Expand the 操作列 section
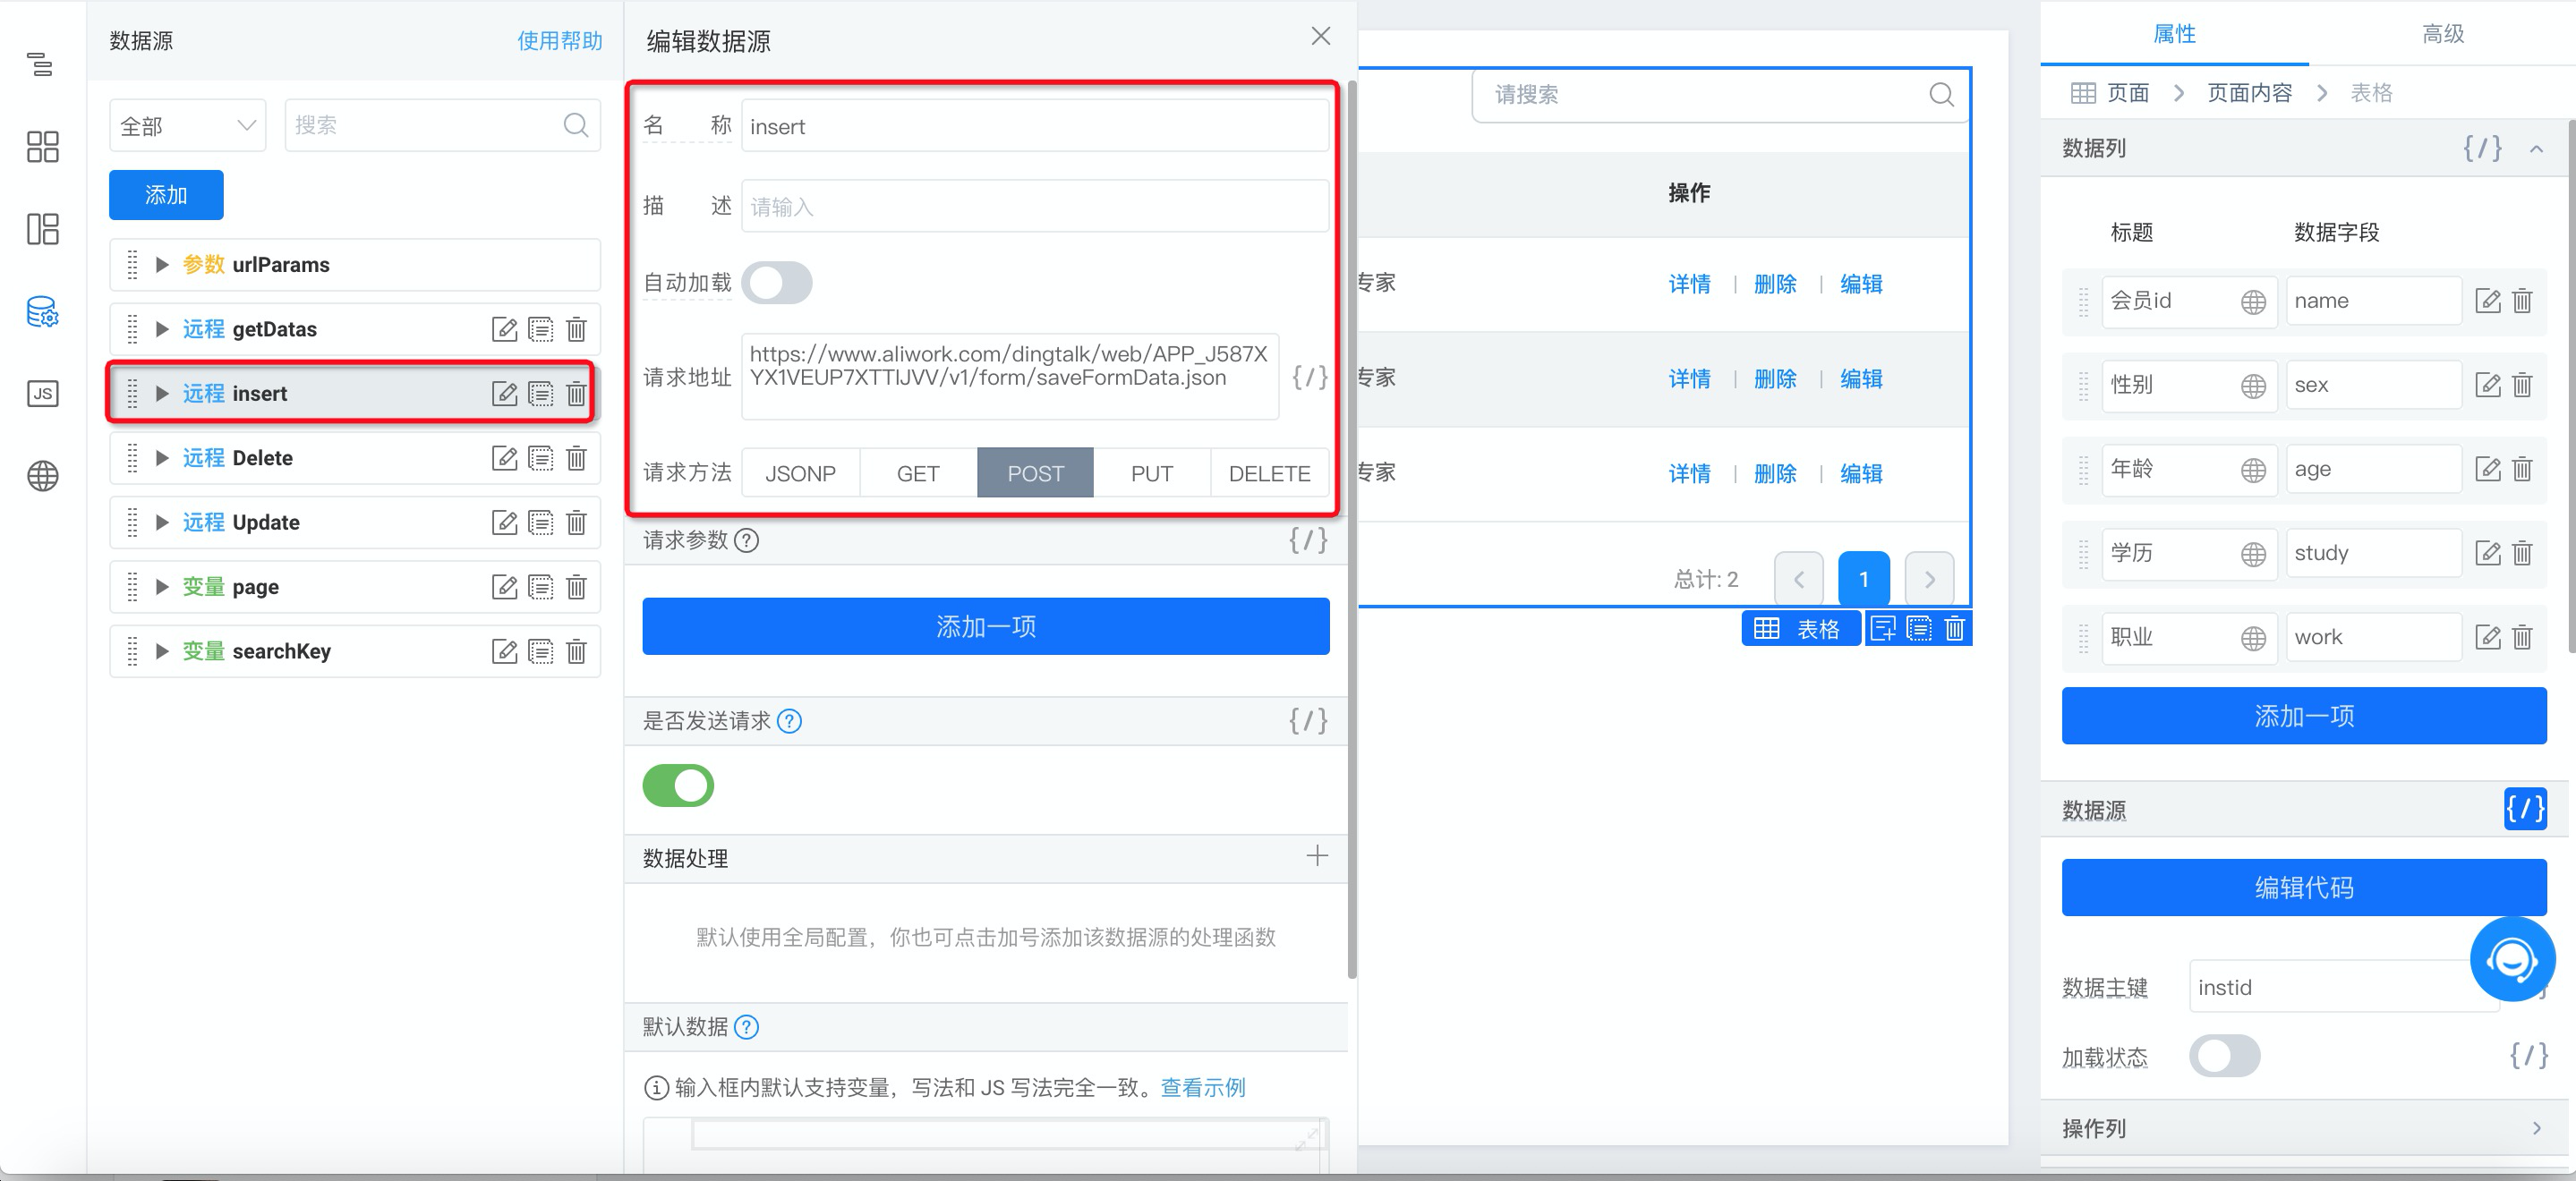Screen dimensions: 2576x1181 [x=2536, y=1128]
